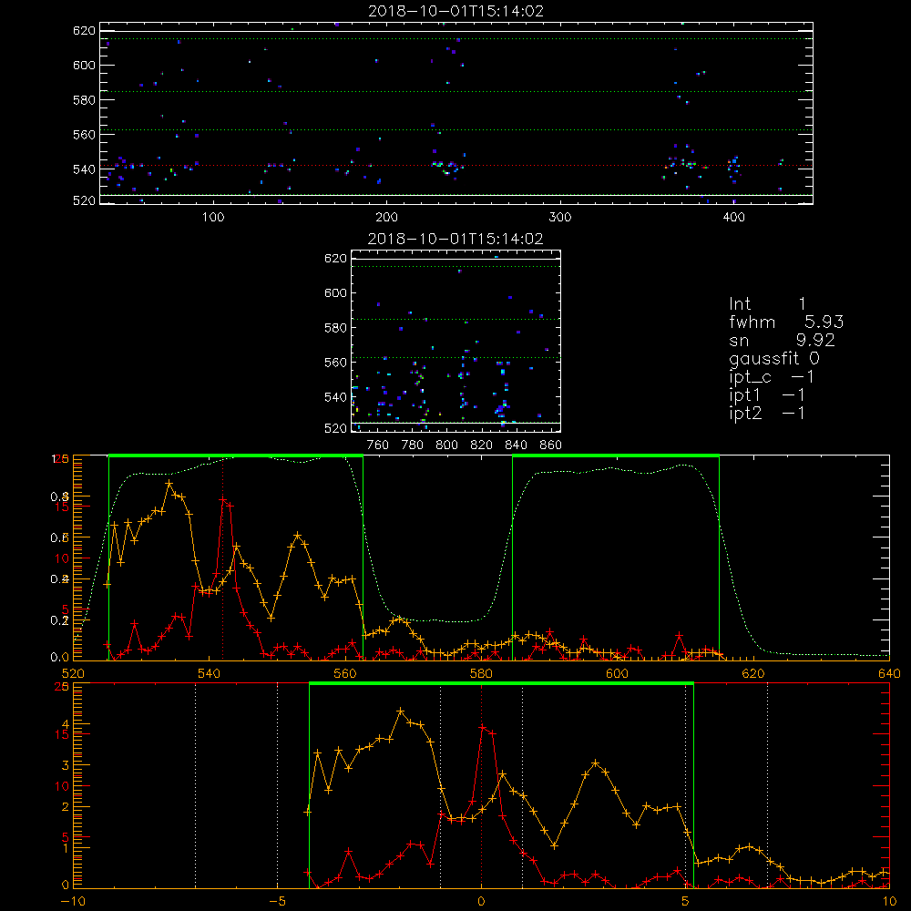Viewport: 911px width, 911px height.
Task: Click x-axis label 560 on third profile plot
Action: (x=345, y=673)
